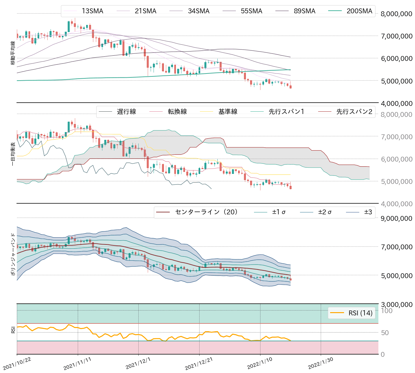Click the 89SMA legend line icon
Viewport: 415px width, 373px height.
click(282, 11)
